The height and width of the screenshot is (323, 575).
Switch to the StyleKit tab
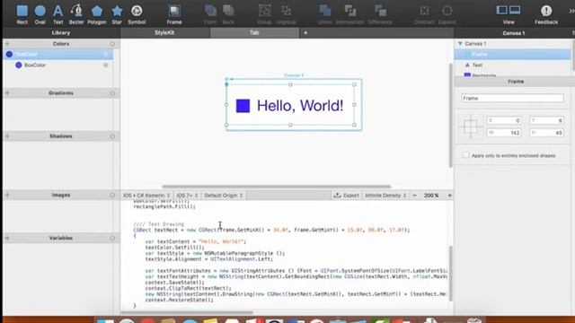(x=164, y=32)
